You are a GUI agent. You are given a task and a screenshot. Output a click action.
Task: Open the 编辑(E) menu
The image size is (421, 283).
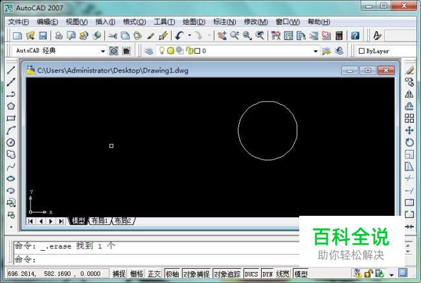(x=47, y=22)
